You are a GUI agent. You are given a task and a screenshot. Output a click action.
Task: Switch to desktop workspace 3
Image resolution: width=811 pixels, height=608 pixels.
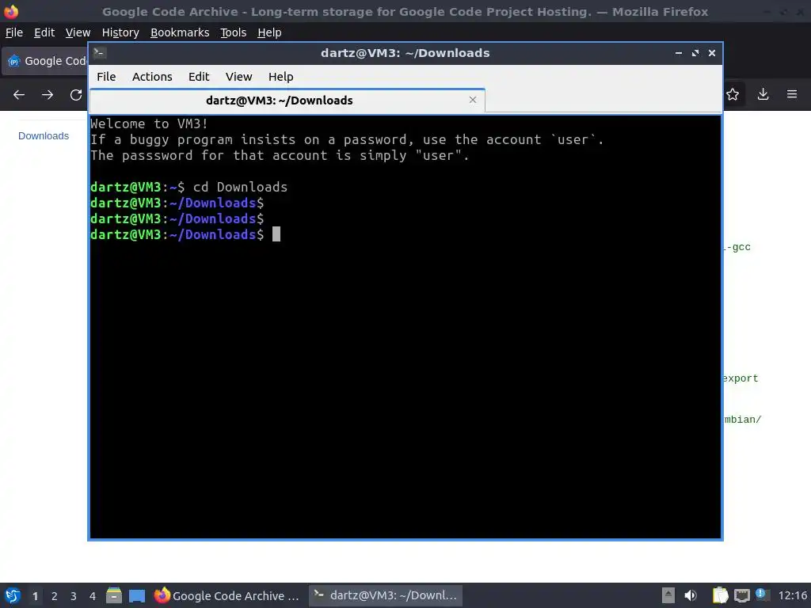pos(74,596)
